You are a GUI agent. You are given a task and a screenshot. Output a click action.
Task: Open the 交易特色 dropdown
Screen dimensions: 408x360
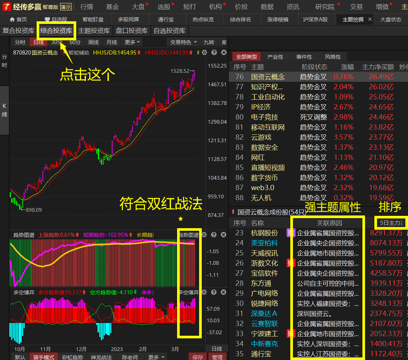[x=183, y=42]
